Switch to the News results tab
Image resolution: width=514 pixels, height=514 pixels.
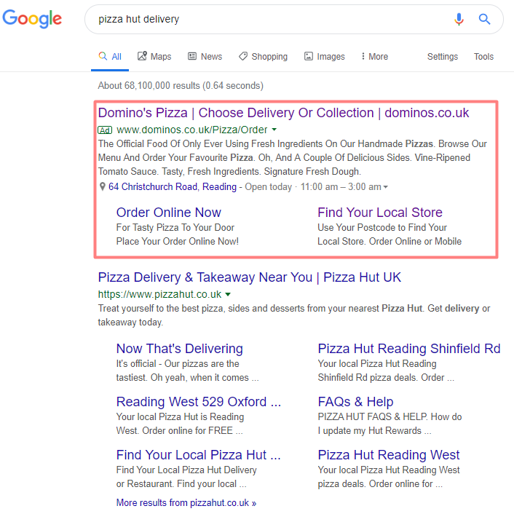pyautogui.click(x=205, y=57)
